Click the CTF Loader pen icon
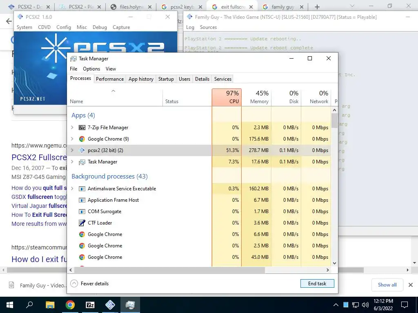This screenshot has width=418, height=313. [x=82, y=223]
